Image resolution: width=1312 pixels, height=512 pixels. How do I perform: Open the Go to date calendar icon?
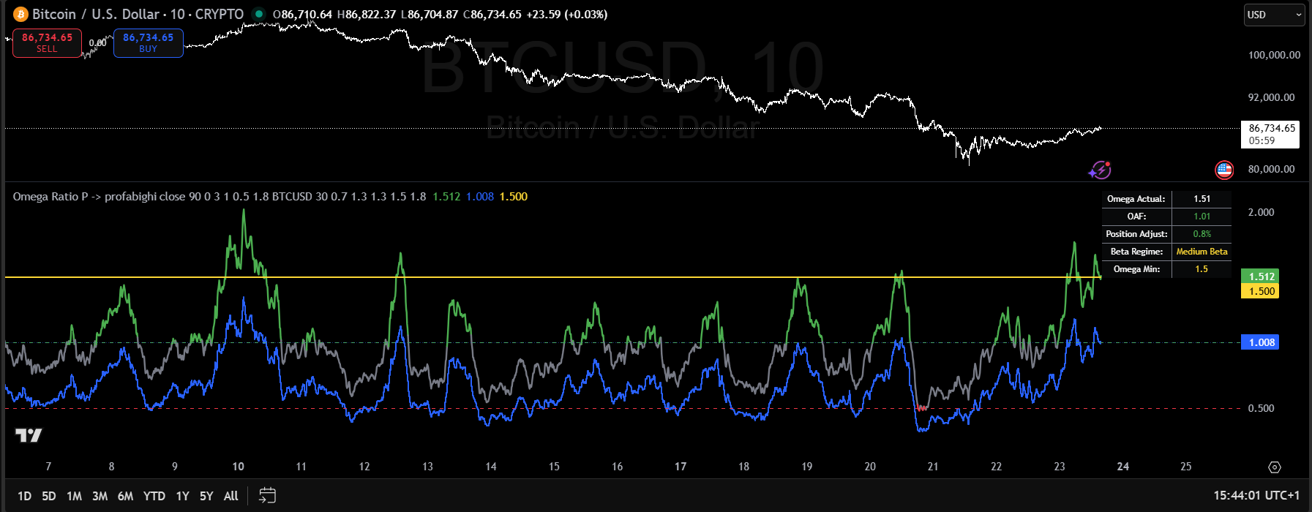pyautogui.click(x=267, y=496)
